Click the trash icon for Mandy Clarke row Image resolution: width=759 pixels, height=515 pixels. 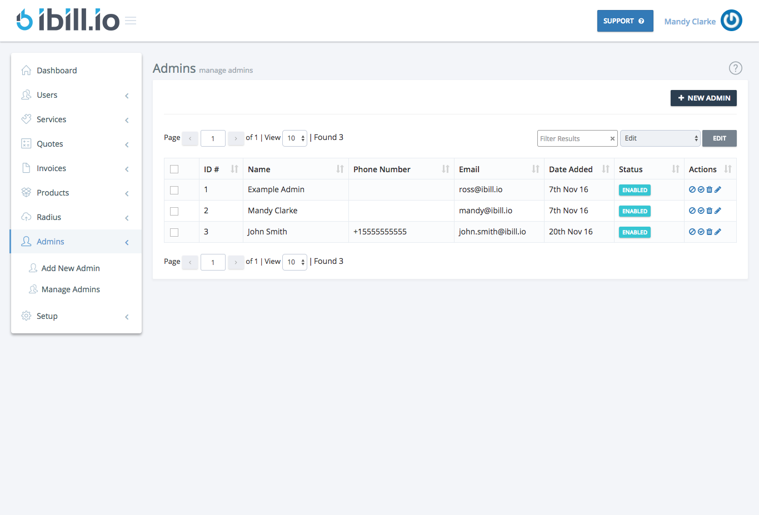coord(710,211)
